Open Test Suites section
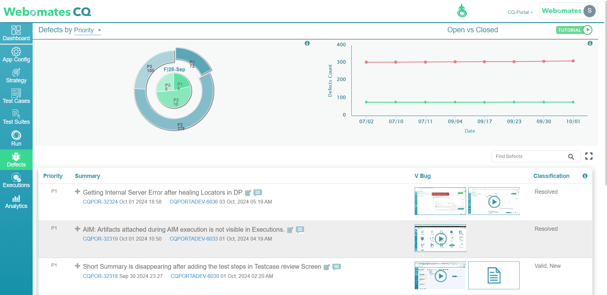The image size is (607, 295). coord(16,117)
